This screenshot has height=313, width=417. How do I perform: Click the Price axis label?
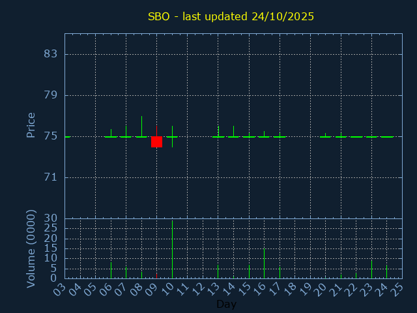pos(31,125)
